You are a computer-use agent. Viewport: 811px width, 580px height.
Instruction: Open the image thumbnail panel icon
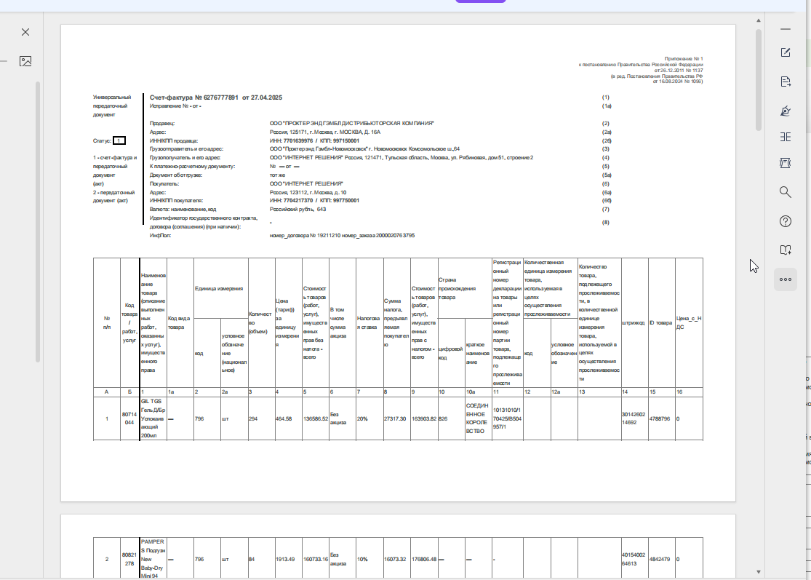click(25, 61)
